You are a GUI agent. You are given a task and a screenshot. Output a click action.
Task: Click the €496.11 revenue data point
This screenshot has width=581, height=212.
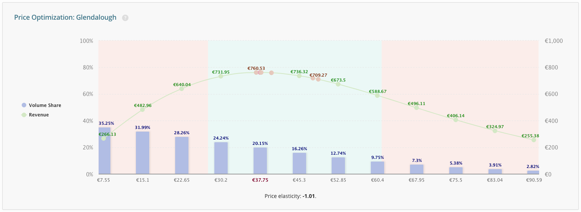[417, 108]
